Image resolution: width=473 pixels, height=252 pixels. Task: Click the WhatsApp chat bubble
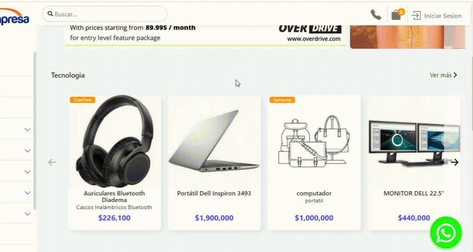point(446,232)
